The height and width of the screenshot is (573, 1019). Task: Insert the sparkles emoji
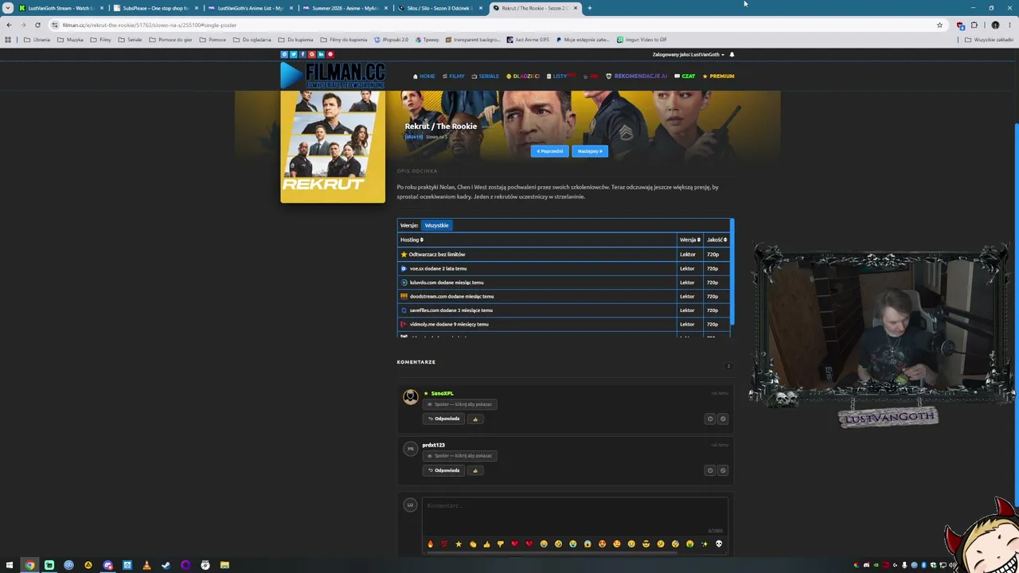click(x=705, y=544)
